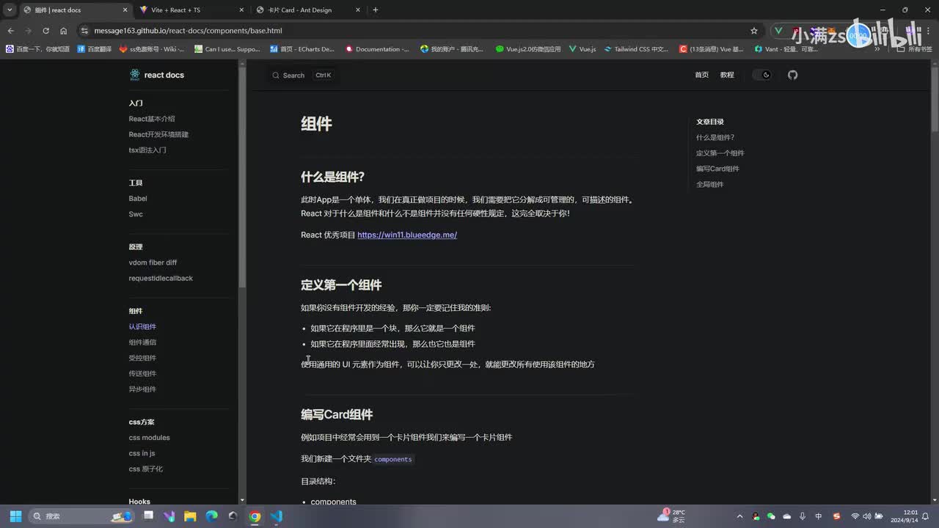Open the Vant bookmark

[x=786, y=49]
